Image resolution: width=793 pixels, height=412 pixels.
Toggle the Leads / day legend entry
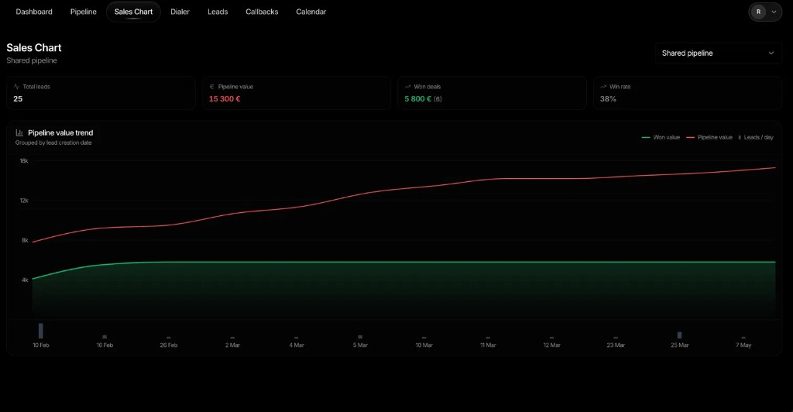(756, 138)
